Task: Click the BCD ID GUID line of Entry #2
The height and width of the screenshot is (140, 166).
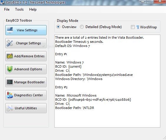Action: coord(93,100)
